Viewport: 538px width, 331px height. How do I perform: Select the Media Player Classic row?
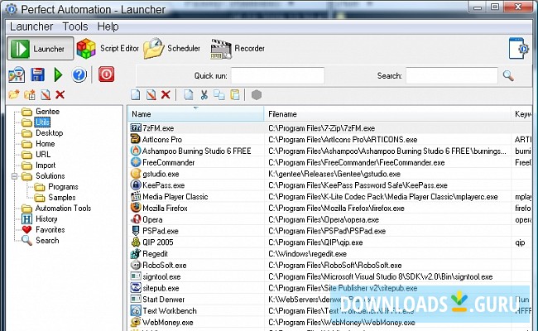[329, 197]
